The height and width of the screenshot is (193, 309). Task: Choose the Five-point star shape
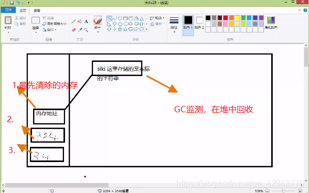pos(120,29)
